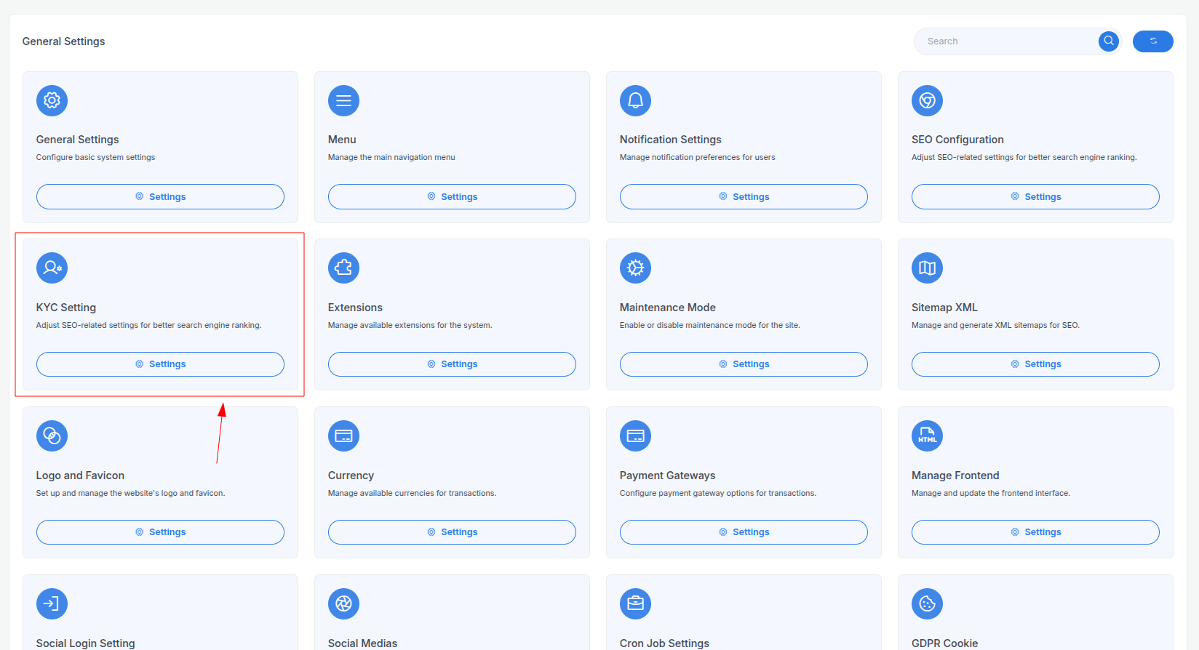Open Settings for General Settings card
The image size is (1199, 650).
pyautogui.click(x=160, y=196)
